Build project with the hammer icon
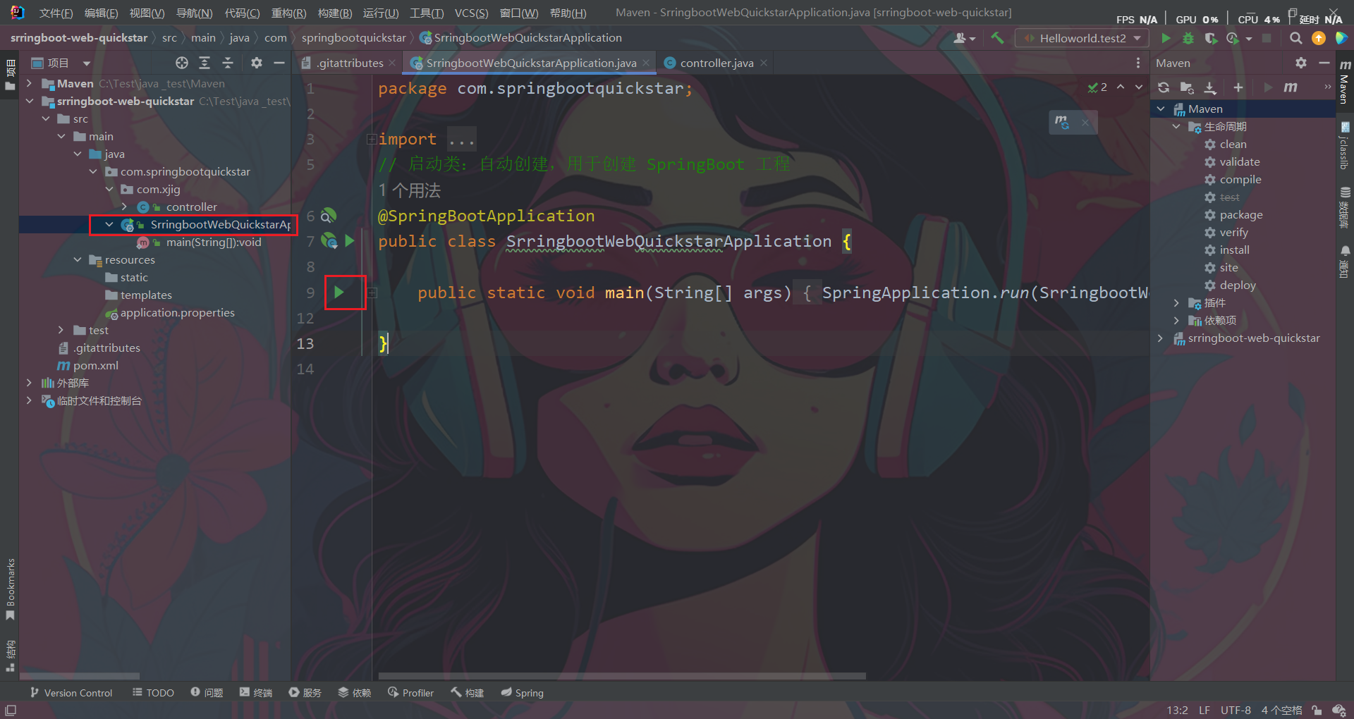Image resolution: width=1354 pixels, height=719 pixels. pyautogui.click(x=997, y=38)
